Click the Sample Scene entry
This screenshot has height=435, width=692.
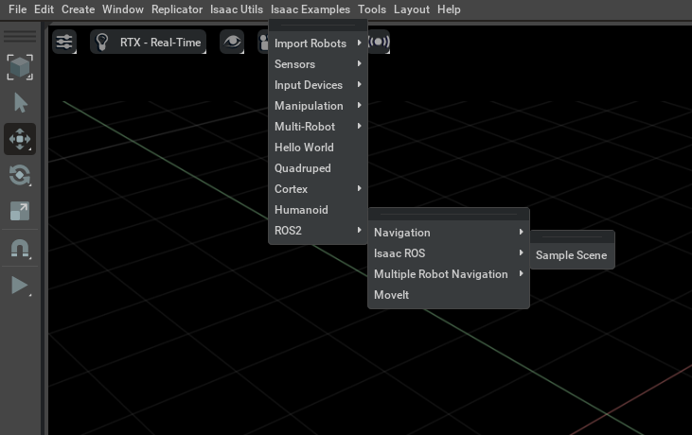pos(571,255)
